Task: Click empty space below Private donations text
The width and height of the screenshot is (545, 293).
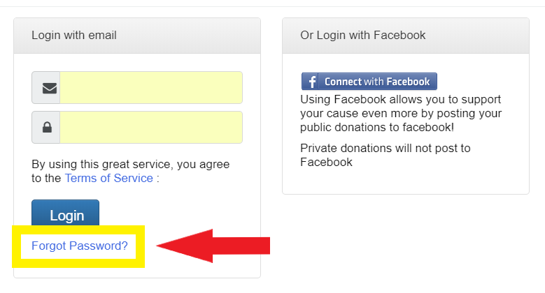Action: click(x=406, y=181)
